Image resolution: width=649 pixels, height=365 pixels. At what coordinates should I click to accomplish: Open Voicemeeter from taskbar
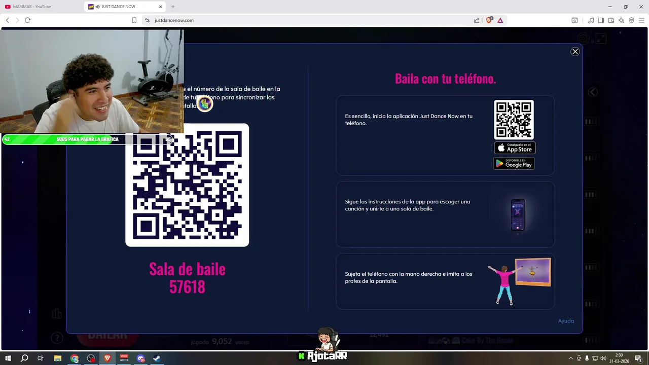pyautogui.click(x=124, y=358)
